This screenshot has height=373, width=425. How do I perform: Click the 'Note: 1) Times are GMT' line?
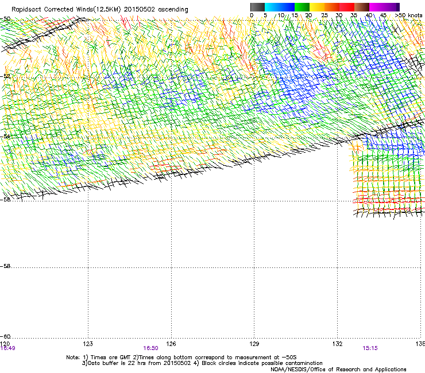181,358
